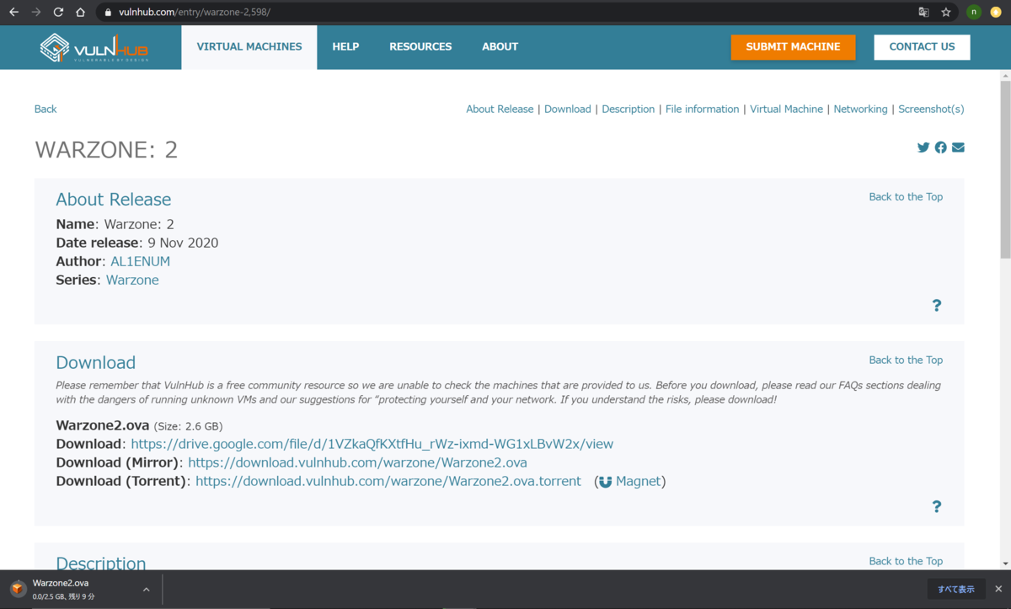Image resolution: width=1011 pixels, height=609 pixels.
Task: Click the help question mark in Download section
Action: pyautogui.click(x=936, y=506)
